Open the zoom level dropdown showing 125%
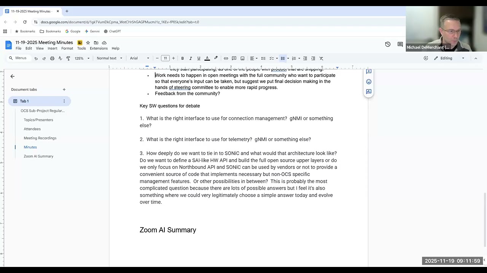 82,58
